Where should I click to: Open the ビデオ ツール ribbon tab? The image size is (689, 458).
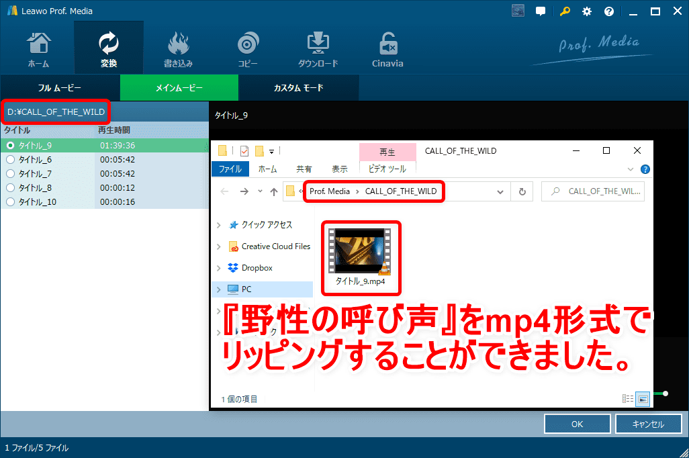click(387, 169)
